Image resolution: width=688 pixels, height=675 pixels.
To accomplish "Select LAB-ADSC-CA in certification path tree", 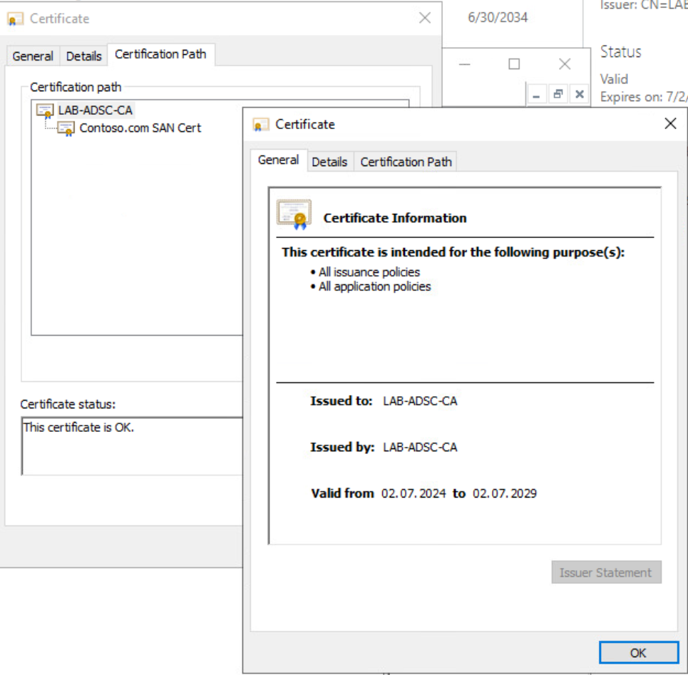I will coord(96,110).
